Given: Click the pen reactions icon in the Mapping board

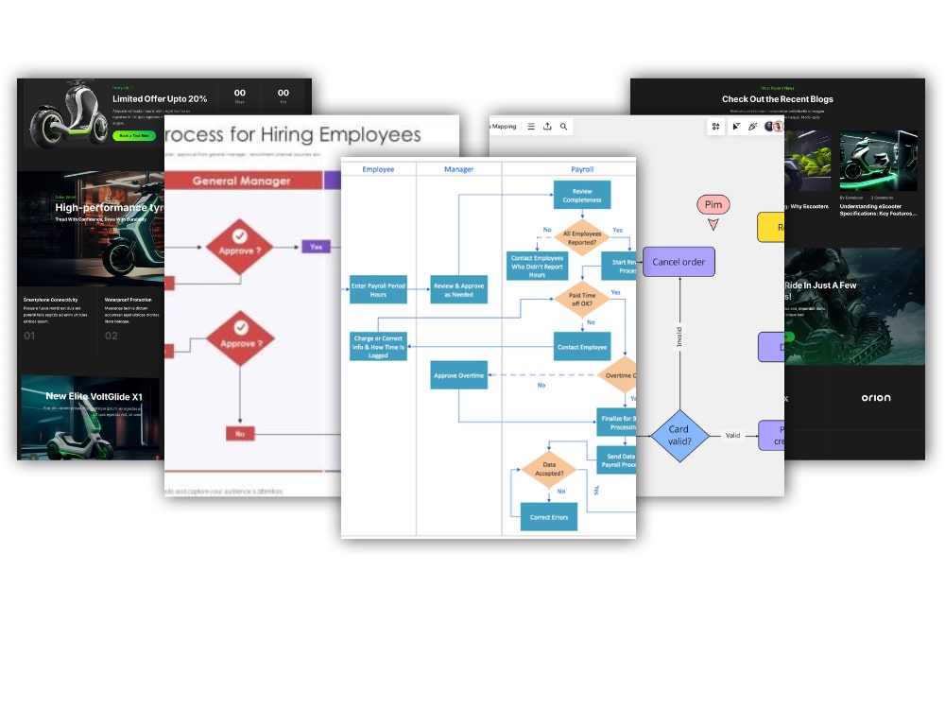Looking at the screenshot, I should point(752,127).
